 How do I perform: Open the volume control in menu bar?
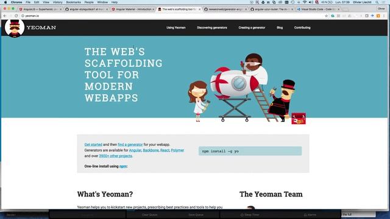click(x=311, y=2)
